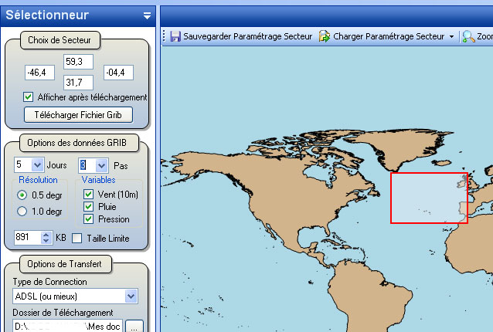Click the Dossier de Téléchargement label
The height and width of the screenshot is (332, 493).
click(63, 313)
